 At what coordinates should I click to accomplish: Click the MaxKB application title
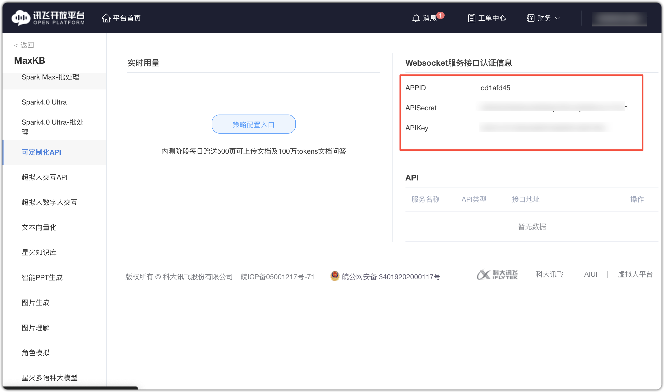[29, 60]
